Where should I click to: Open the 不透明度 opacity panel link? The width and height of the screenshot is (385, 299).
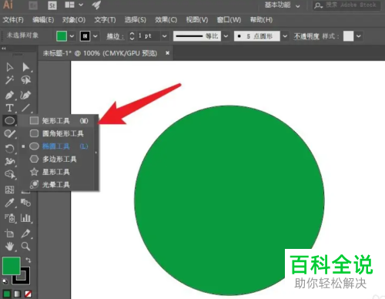pos(306,36)
